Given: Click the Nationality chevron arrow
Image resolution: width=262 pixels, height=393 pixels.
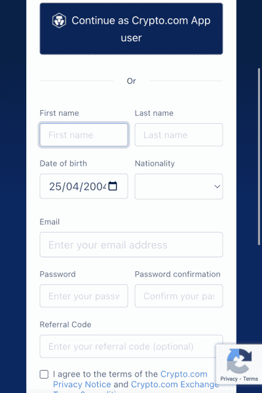Looking at the screenshot, I should pyautogui.click(x=217, y=187).
